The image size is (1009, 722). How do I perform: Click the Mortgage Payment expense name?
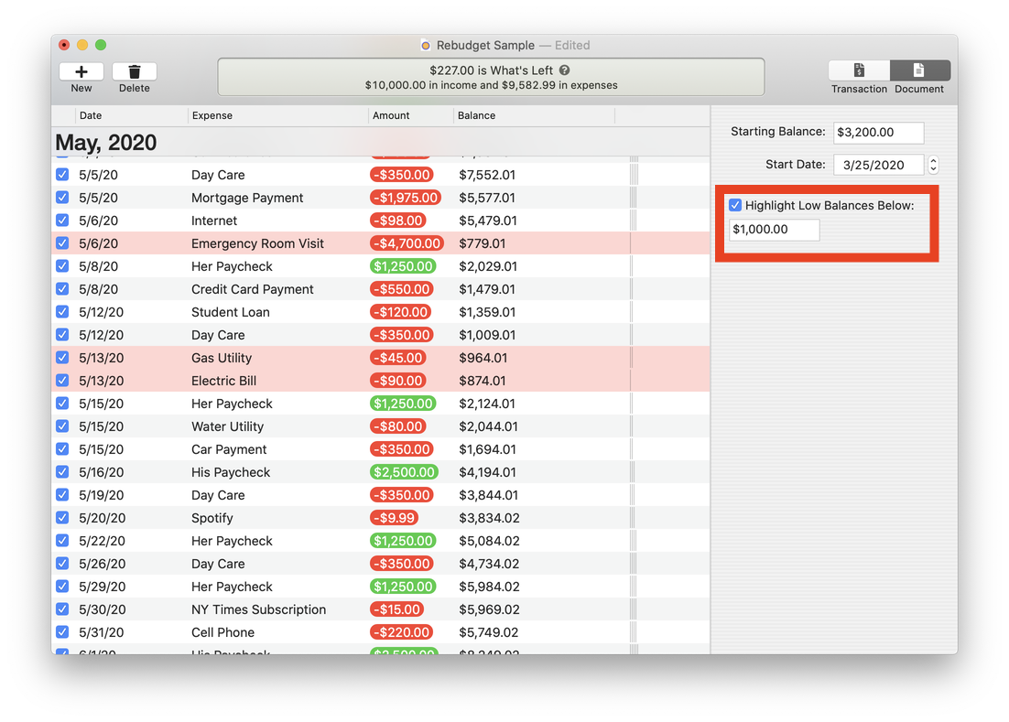[247, 198]
